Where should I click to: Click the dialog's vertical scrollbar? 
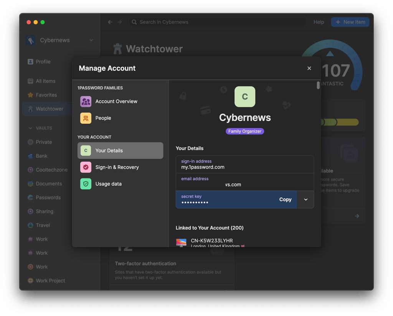pyautogui.click(x=318, y=85)
